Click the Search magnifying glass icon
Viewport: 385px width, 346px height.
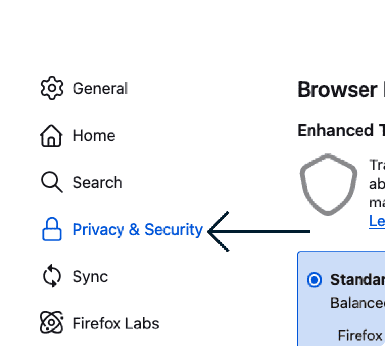tap(51, 182)
